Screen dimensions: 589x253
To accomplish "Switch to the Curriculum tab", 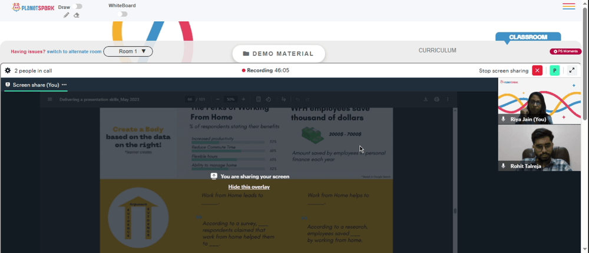I will coord(437,50).
